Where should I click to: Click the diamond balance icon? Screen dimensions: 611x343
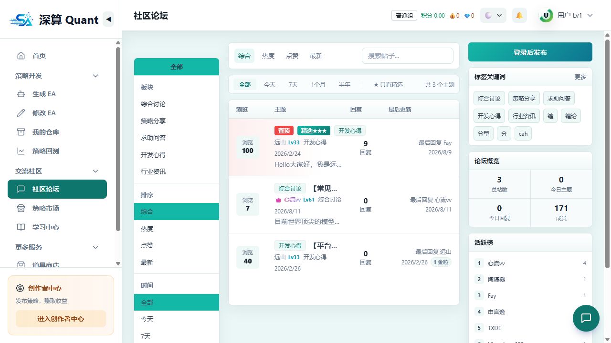[467, 16]
